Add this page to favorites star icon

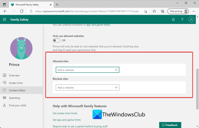pyautogui.click(x=146, y=11)
